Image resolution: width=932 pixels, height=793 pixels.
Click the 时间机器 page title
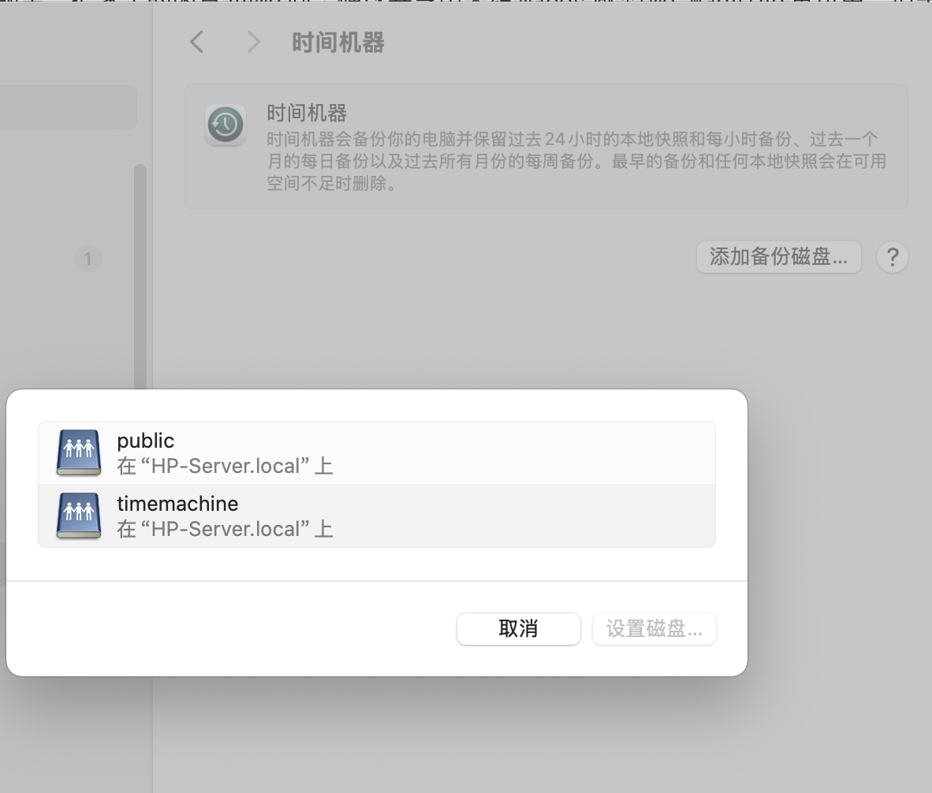(338, 43)
